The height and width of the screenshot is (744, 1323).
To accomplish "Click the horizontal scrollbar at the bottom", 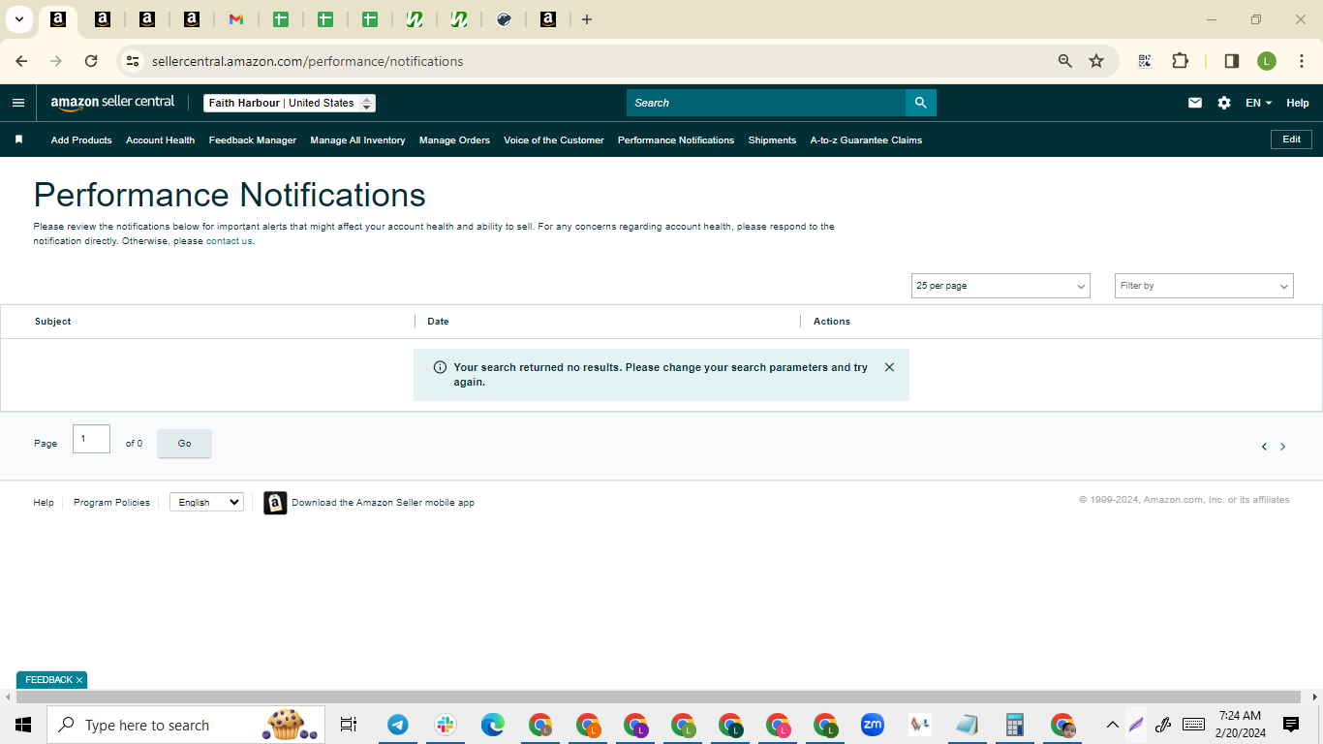I will [x=659, y=697].
